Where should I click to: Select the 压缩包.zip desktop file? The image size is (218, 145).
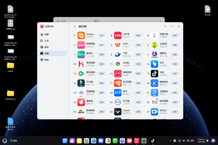10,25
